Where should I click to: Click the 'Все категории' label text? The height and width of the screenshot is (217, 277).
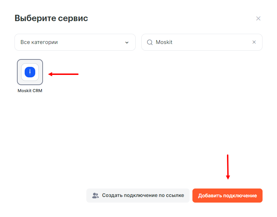point(39,42)
